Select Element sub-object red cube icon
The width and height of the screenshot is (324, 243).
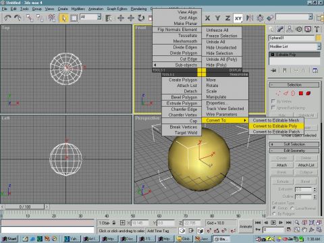tap(308, 93)
